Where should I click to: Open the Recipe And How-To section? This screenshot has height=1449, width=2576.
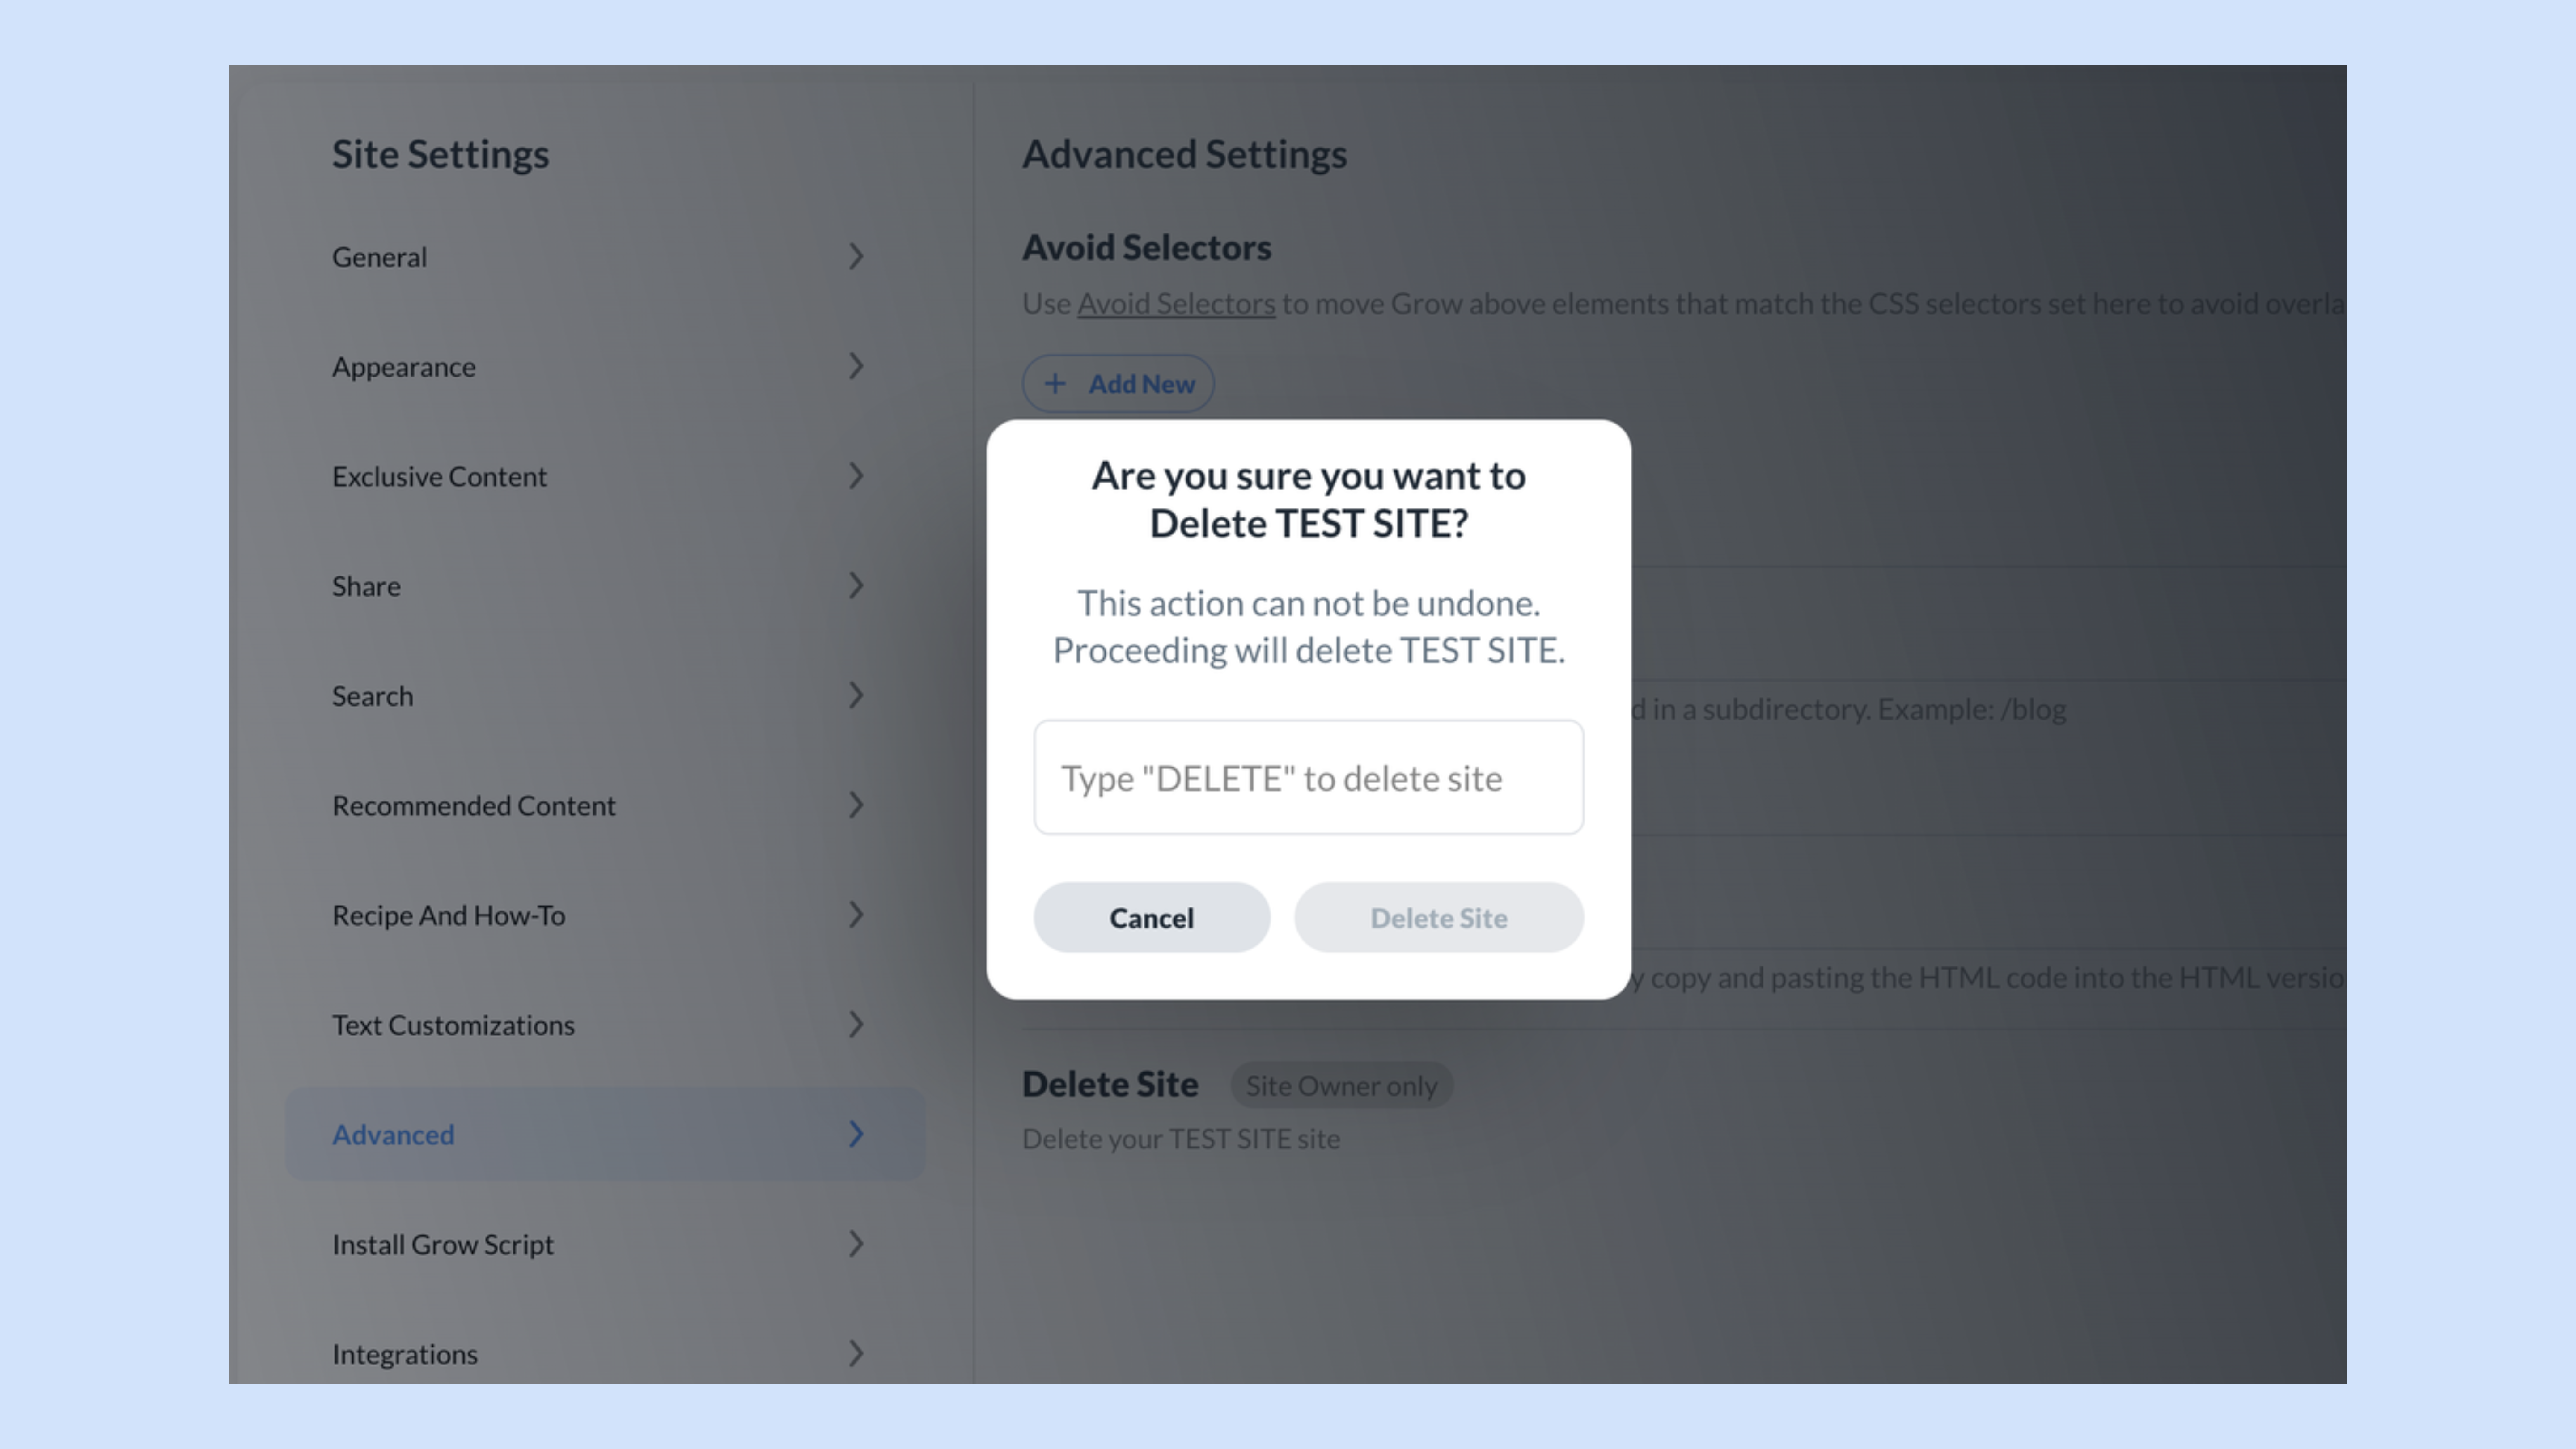604,915
